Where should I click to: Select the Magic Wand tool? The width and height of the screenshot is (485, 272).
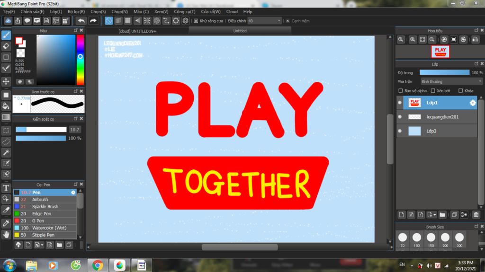6,152
